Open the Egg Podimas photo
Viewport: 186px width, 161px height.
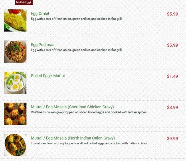click(15, 52)
